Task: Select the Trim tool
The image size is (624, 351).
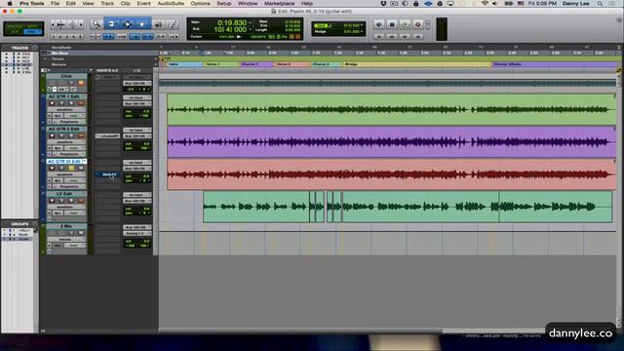Action: point(112,24)
